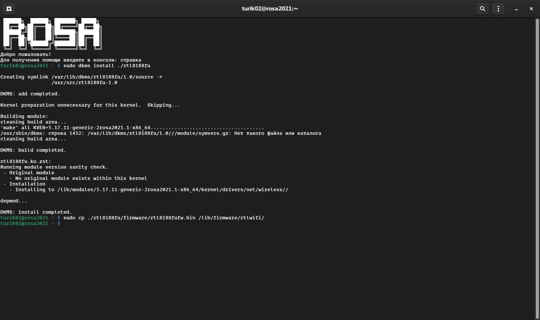Click the '/usr/src/rtl8188fu-1.0' path
This screenshot has width=540, height=320.
click(84, 83)
